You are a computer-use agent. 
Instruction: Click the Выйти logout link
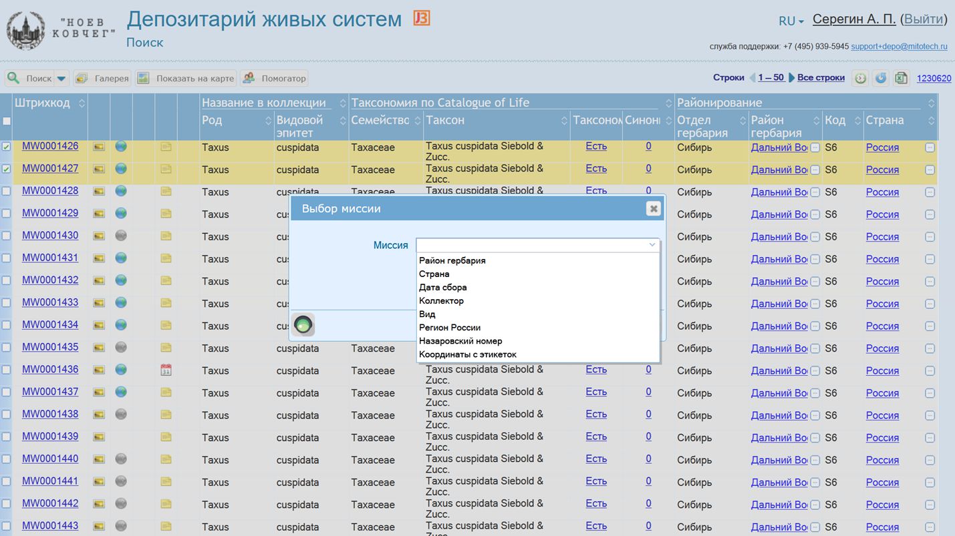pos(924,19)
